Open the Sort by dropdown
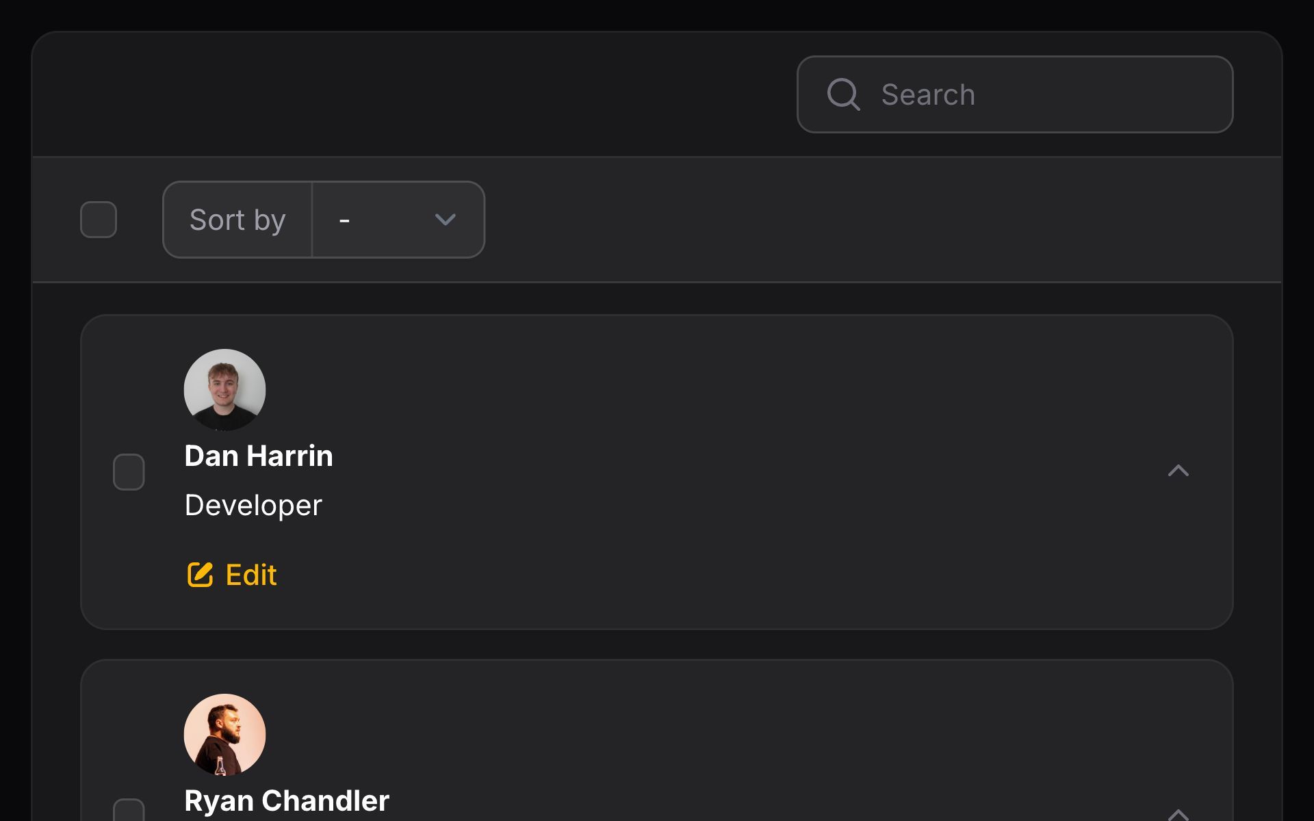Image resolution: width=1314 pixels, height=821 pixels. (x=398, y=220)
